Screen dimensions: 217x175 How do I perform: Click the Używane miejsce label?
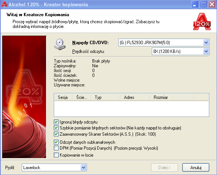click(69, 85)
